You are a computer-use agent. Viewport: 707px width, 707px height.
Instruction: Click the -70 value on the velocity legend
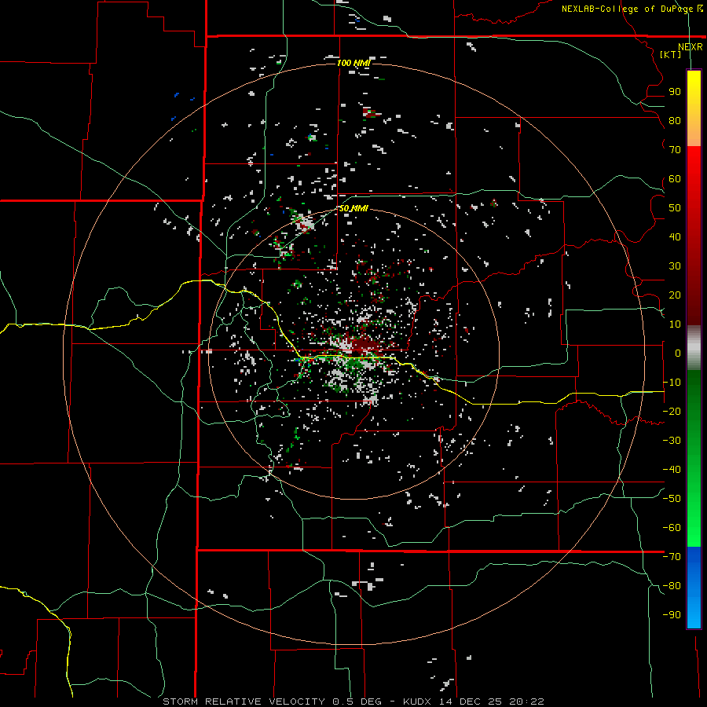tap(672, 557)
